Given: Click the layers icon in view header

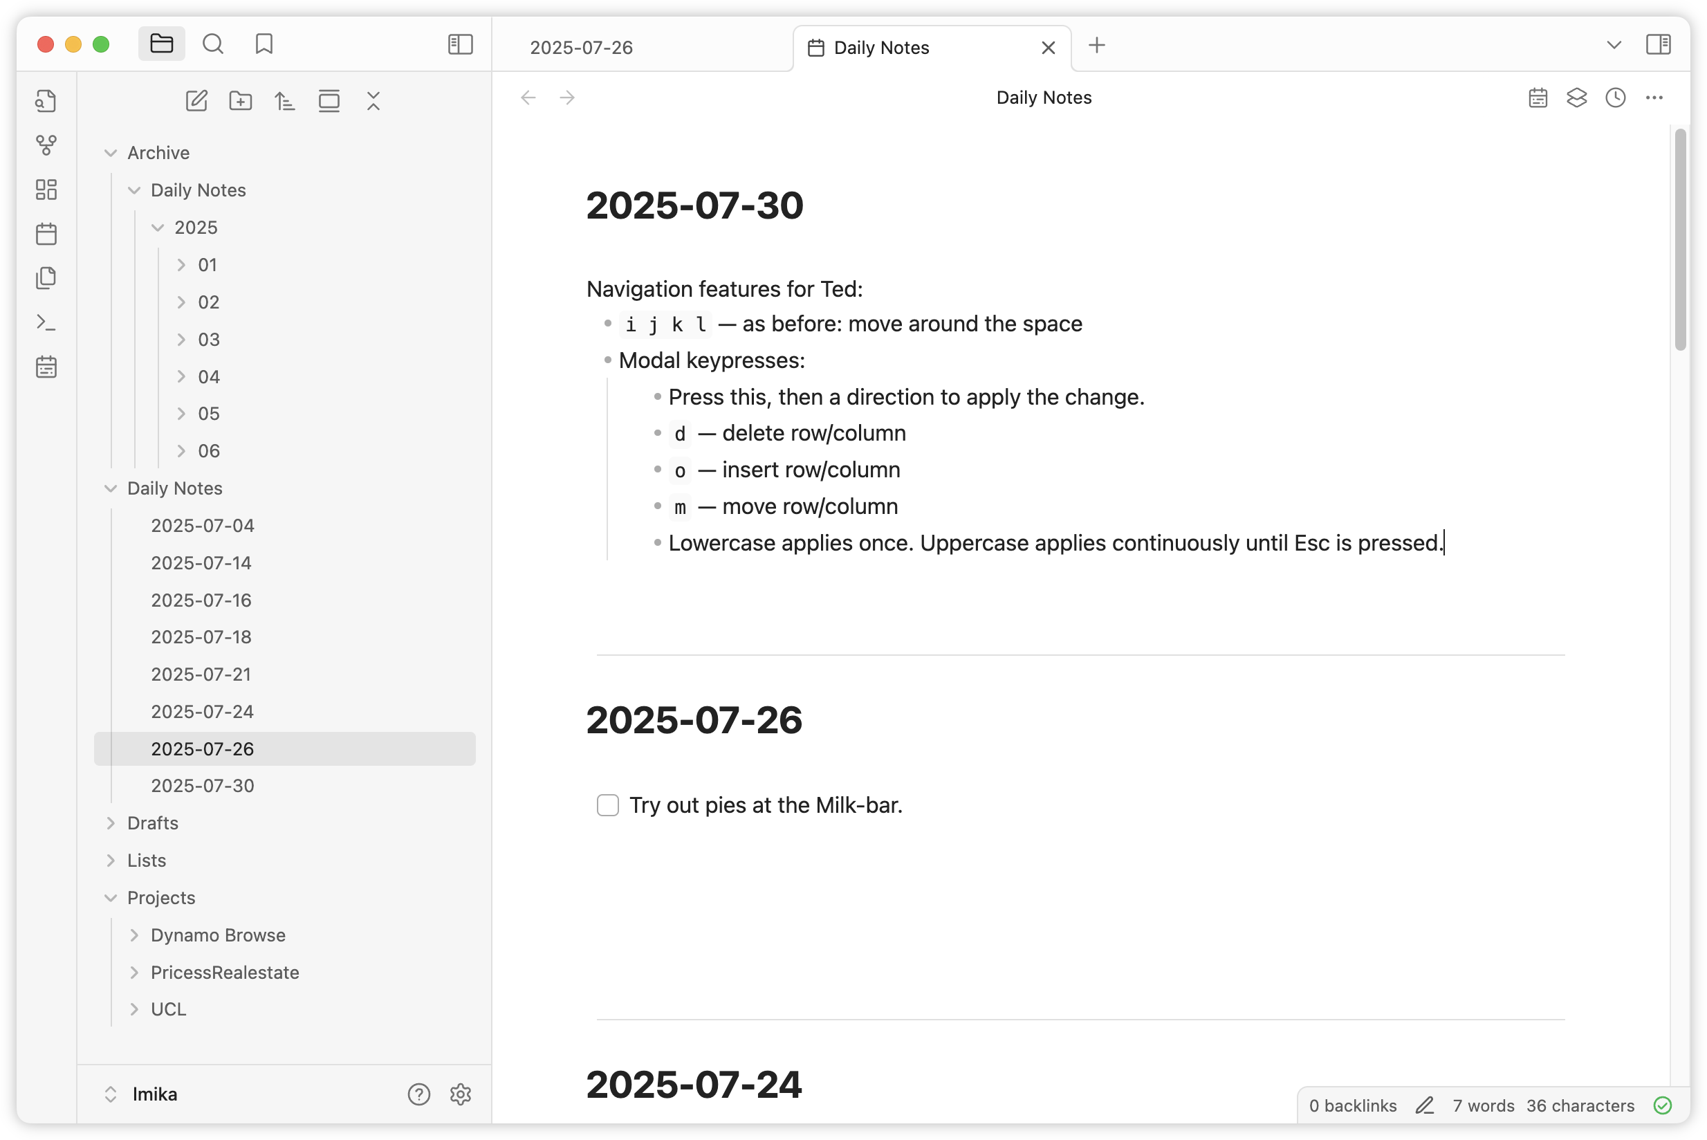Looking at the screenshot, I should tap(1577, 98).
